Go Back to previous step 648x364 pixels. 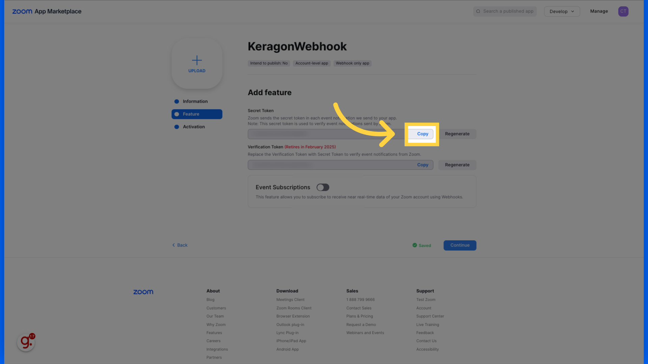click(x=180, y=245)
